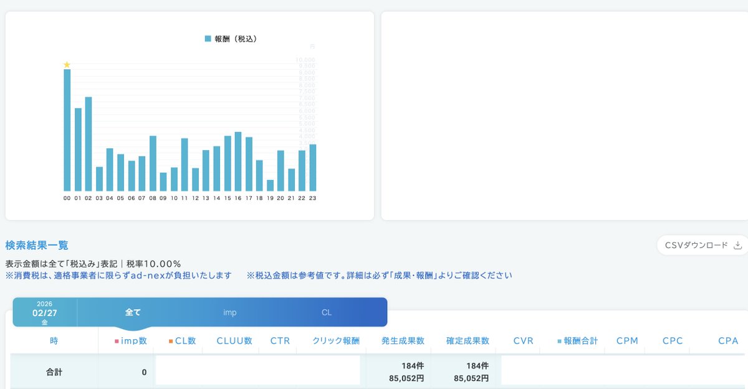The height and width of the screenshot is (389, 748).
Task: Sort by the クリック報酬 column header
Action: (x=336, y=341)
